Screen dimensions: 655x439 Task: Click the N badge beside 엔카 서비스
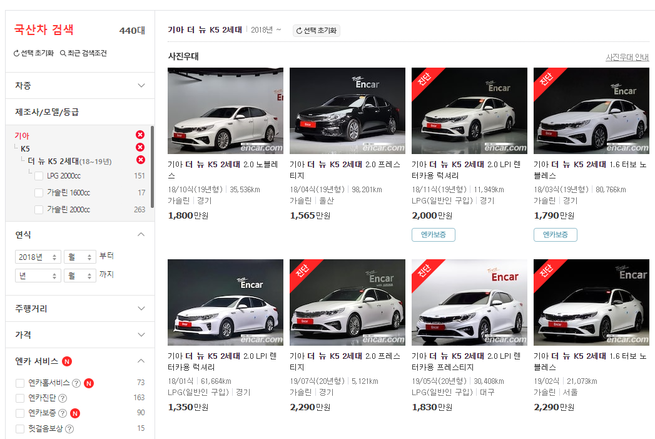click(67, 361)
